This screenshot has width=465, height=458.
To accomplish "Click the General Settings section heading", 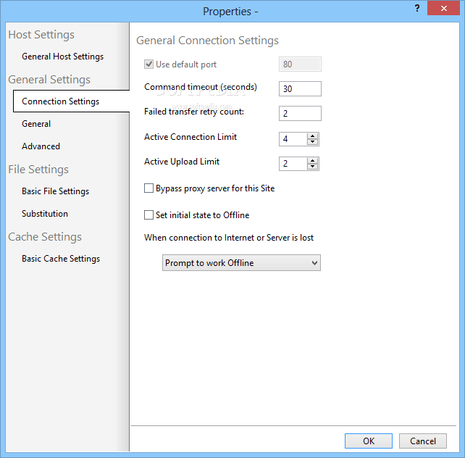I will tap(49, 80).
